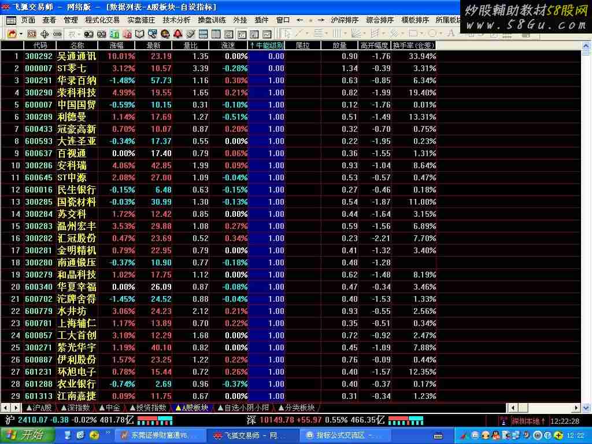Select the stock row 吴通通讯
This screenshot has height=444, width=592.
click(x=219, y=56)
